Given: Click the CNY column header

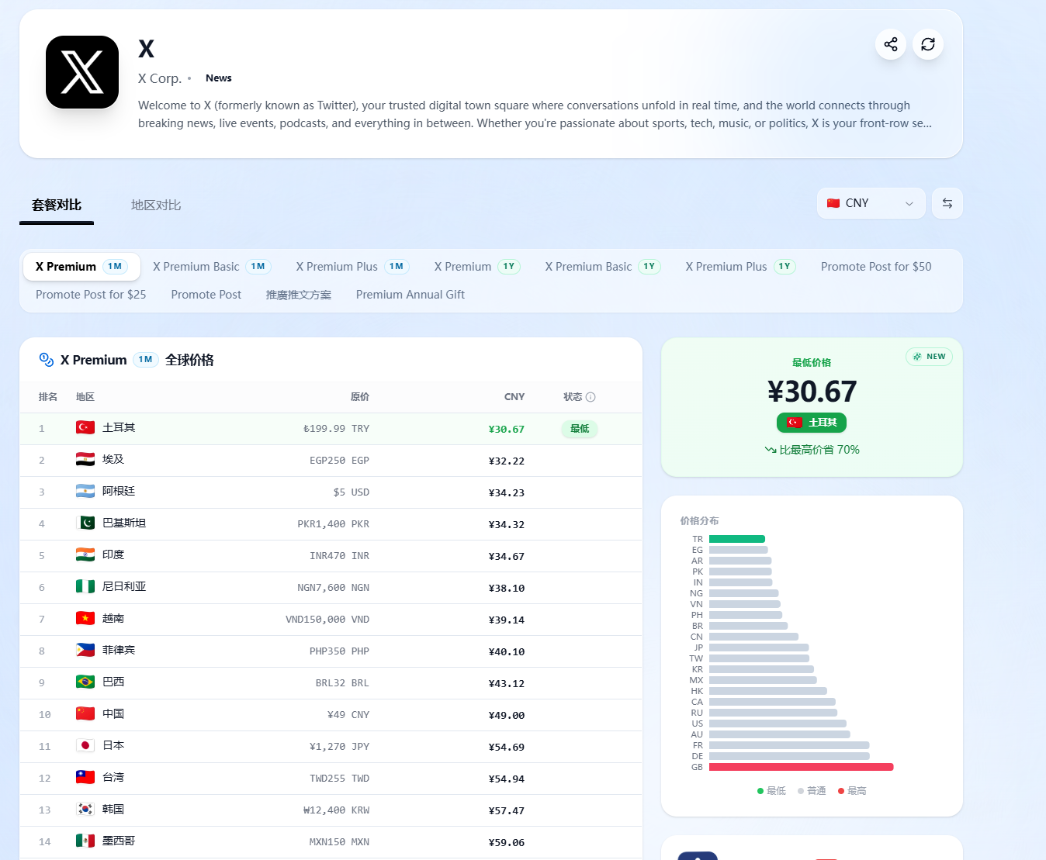Looking at the screenshot, I should (514, 397).
